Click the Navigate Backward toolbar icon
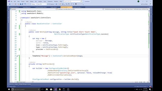Screen dimensions: 162x91 (10, 4)
